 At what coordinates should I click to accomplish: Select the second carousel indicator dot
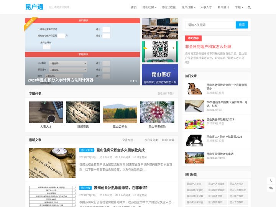[x=134, y=81]
